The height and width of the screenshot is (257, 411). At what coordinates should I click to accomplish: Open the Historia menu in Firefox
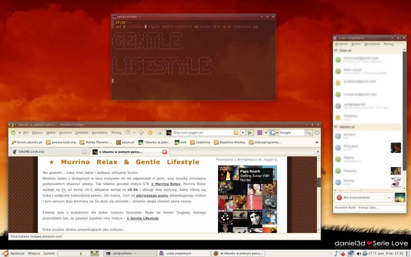[x=66, y=133]
